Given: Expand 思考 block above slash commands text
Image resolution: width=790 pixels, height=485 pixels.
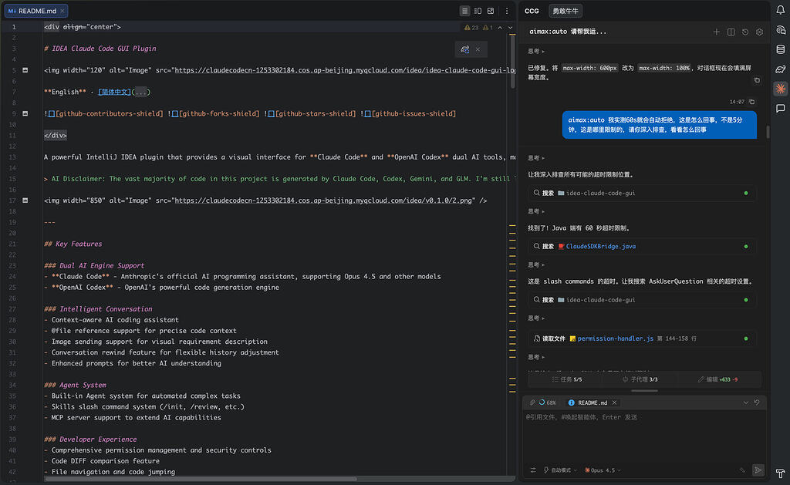Looking at the screenshot, I should click(536, 264).
